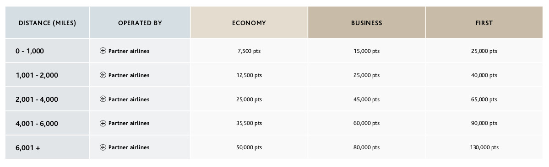549x167 pixels.
Task: Click the 80,000 pts business cell
Action: click(367, 147)
